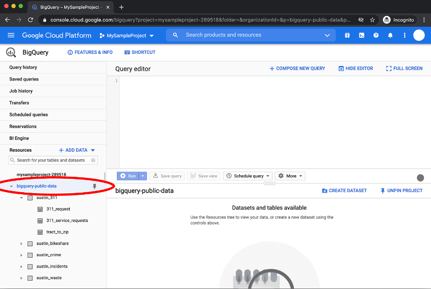Click the browser back arrow
431x289 pixels.
[7, 20]
